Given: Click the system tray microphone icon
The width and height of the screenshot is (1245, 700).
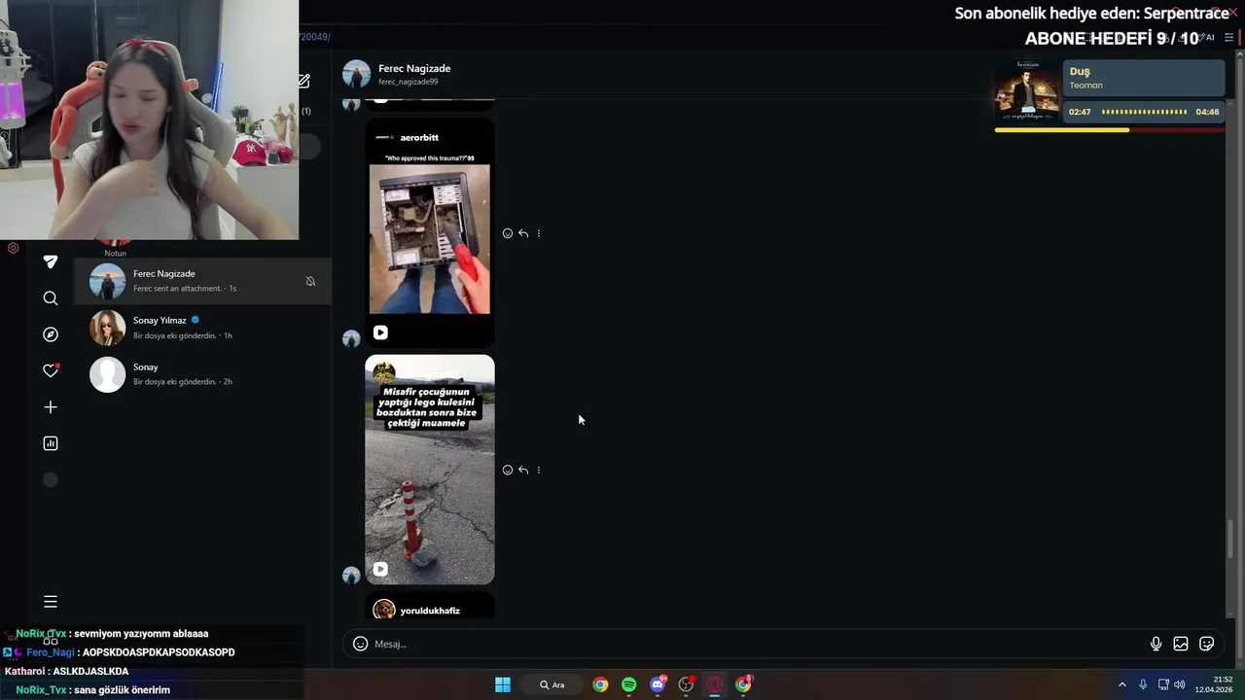Looking at the screenshot, I should click(1143, 684).
